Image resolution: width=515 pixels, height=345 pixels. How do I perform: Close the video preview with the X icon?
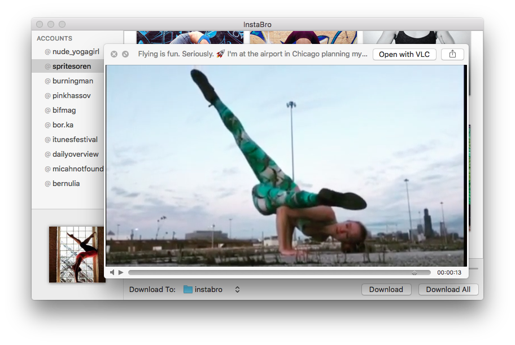click(x=114, y=54)
